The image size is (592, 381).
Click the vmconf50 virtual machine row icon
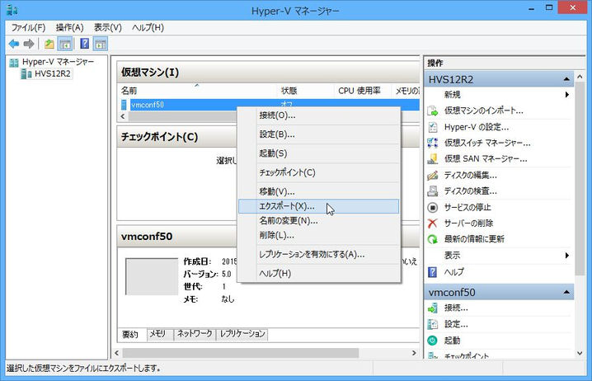pos(124,105)
